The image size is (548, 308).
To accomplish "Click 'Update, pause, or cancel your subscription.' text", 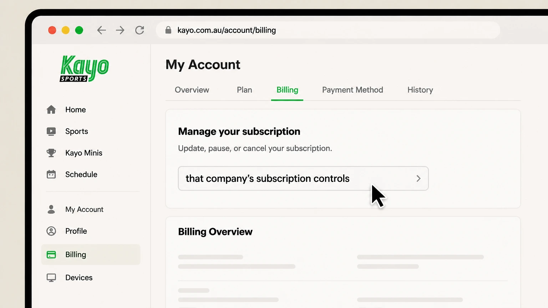I will pyautogui.click(x=255, y=148).
